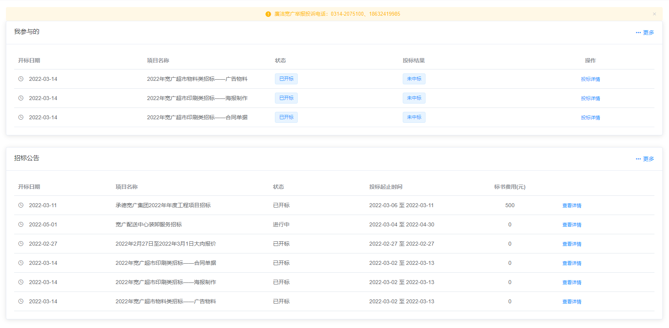669x328 pixels.
Task: Click the 投标结果 column header
Action: pyautogui.click(x=414, y=60)
